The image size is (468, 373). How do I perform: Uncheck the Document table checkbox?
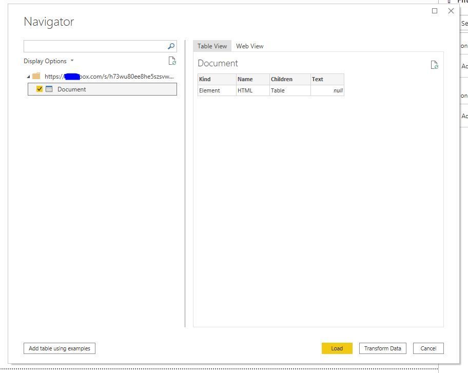(40, 89)
